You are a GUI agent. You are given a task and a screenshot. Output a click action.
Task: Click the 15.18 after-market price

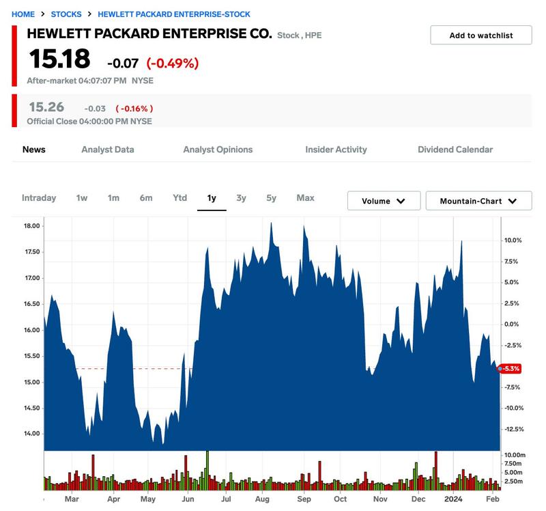(x=59, y=59)
